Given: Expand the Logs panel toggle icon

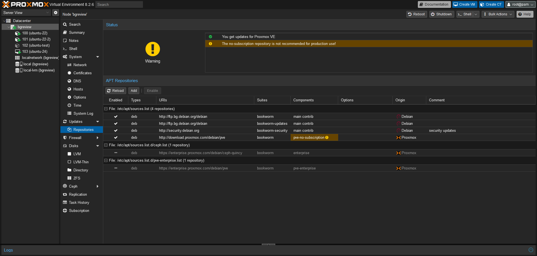Looking at the screenshot, I should (x=531, y=250).
